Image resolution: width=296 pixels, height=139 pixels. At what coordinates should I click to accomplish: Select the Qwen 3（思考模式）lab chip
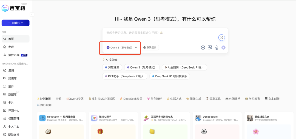(142, 67)
